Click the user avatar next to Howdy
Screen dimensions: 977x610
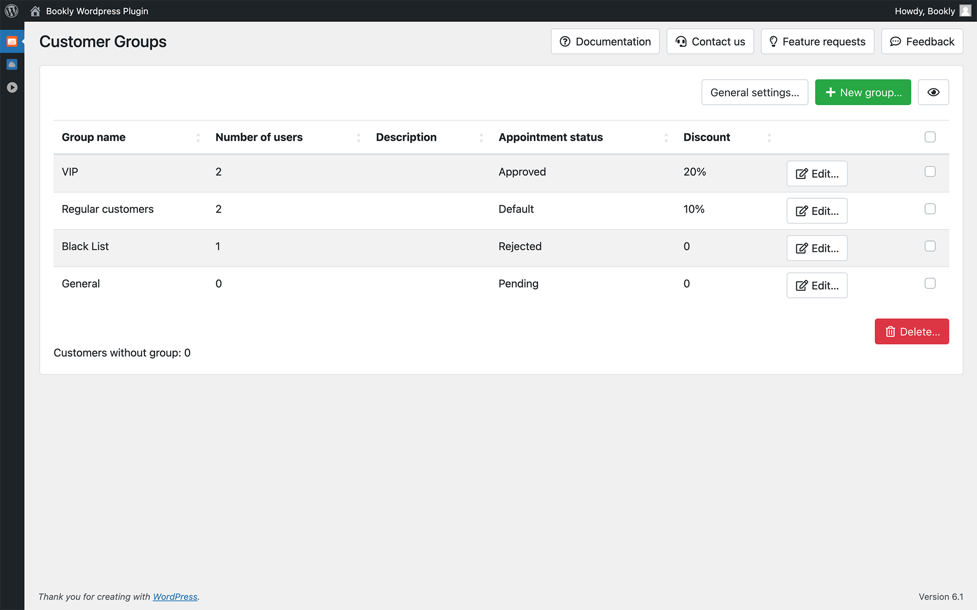965,11
